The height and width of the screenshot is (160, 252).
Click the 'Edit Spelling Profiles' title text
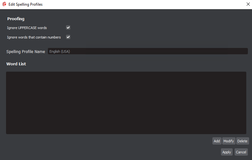coord(25,4)
